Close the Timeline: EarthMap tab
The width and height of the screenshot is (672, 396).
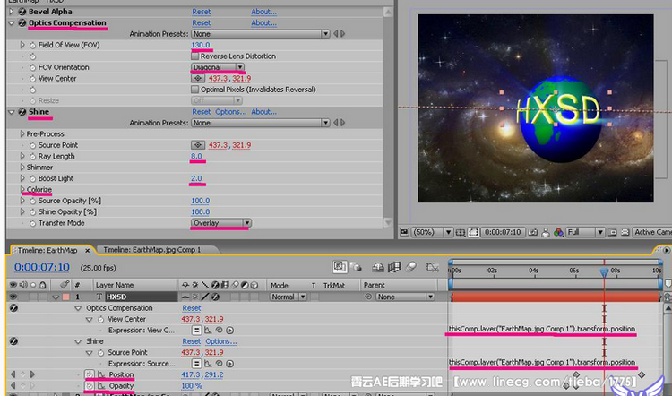pos(88,250)
